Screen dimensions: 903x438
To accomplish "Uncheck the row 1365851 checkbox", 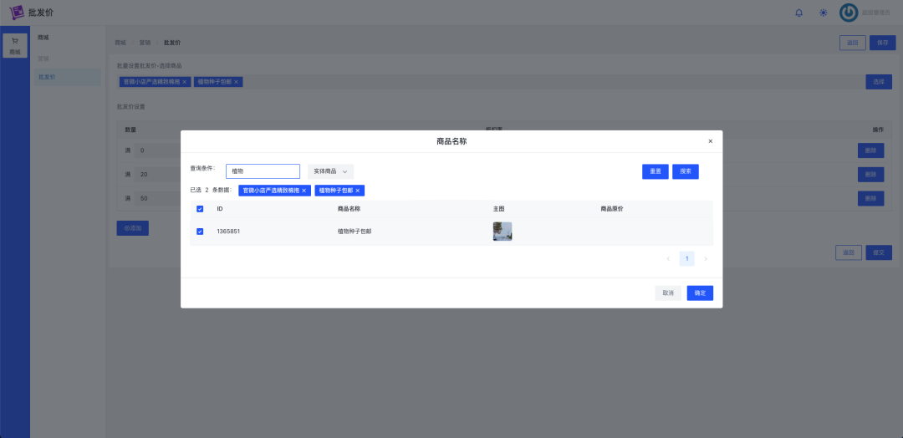I will coord(200,232).
